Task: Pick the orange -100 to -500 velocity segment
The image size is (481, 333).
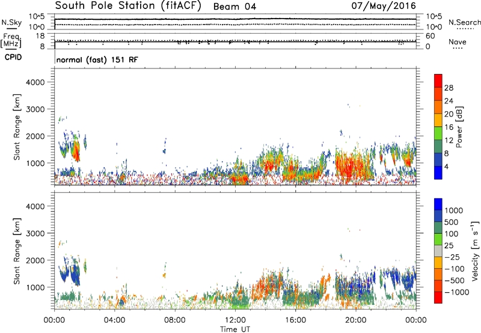Action: (438, 274)
